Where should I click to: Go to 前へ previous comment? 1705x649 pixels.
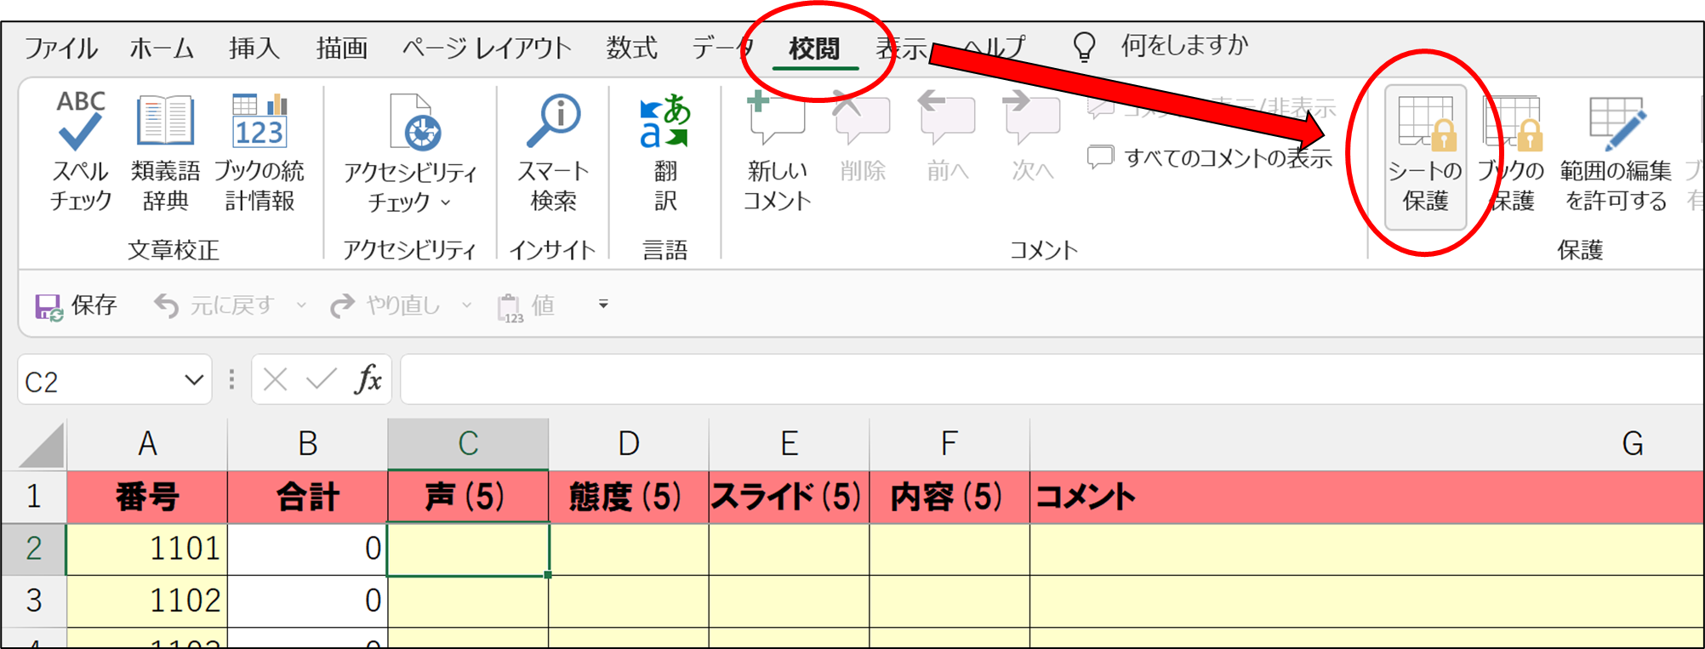click(947, 138)
